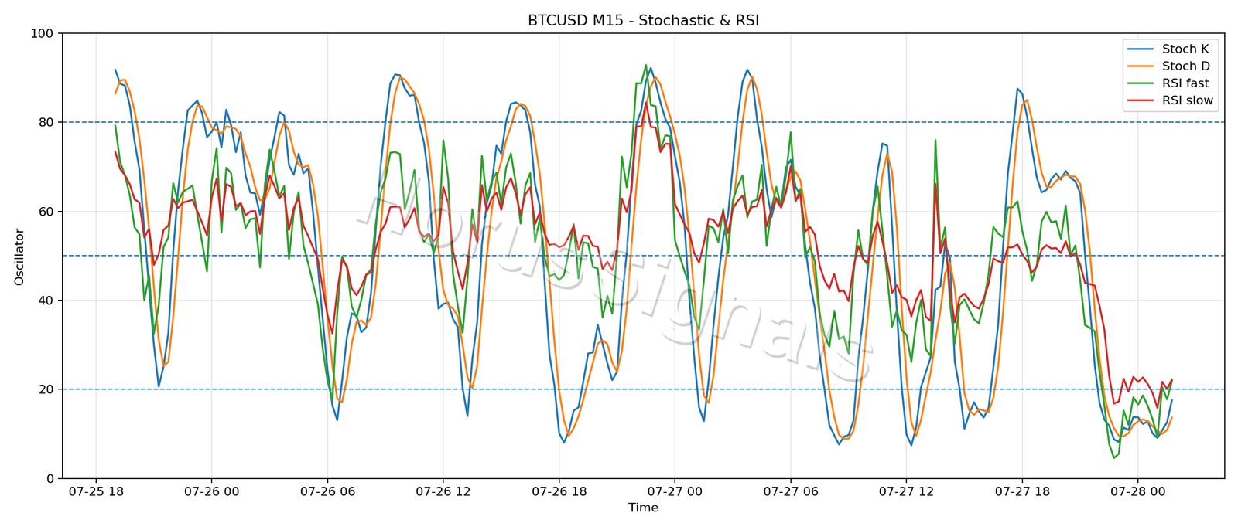Click the y-axis tick label 100
1238x530 pixels.
pyautogui.click(x=43, y=34)
